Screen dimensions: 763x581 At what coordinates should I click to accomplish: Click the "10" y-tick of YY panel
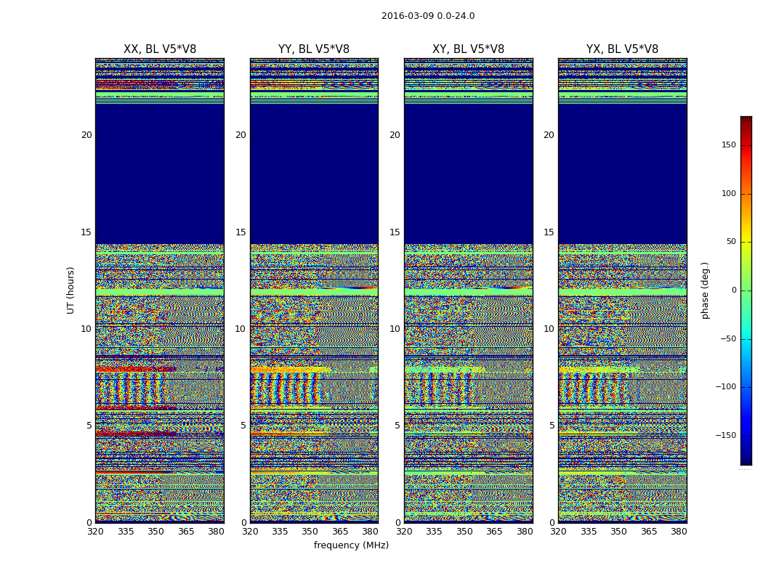tap(241, 329)
